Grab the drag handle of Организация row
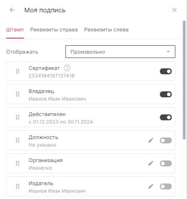 [x=17, y=163]
